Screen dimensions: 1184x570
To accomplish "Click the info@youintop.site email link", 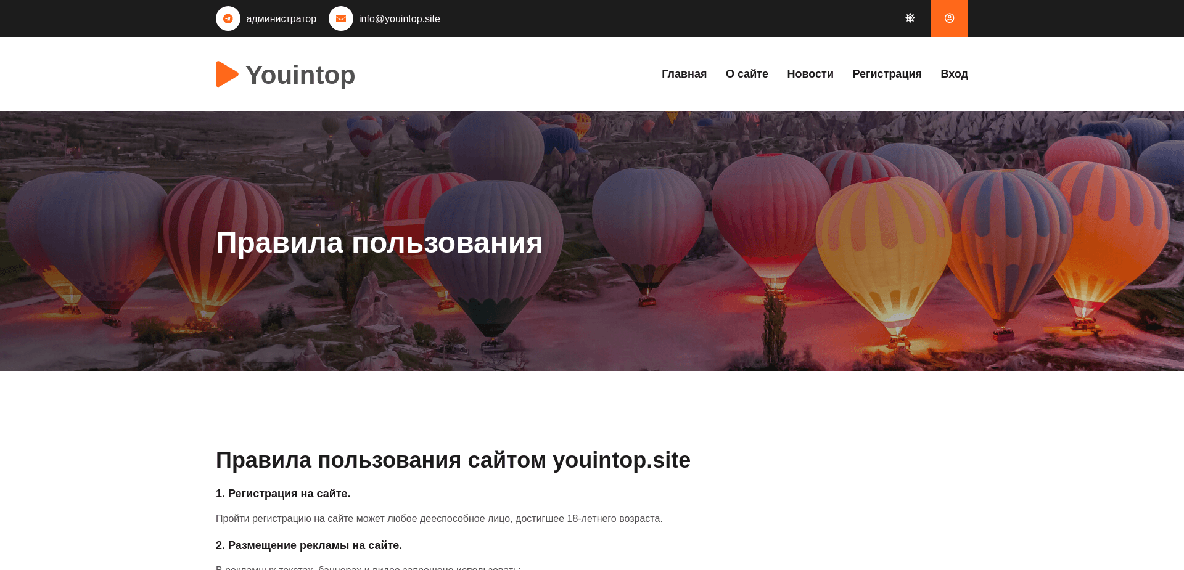I will (399, 18).
